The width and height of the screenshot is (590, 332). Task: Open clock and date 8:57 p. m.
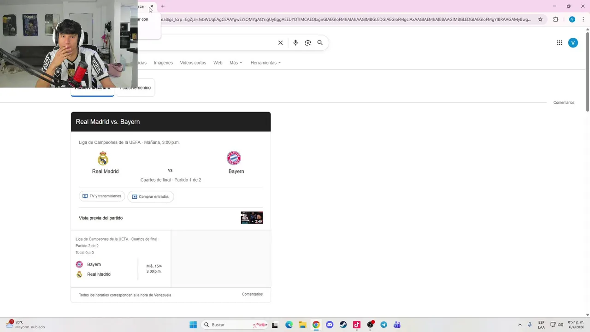pyautogui.click(x=576, y=325)
